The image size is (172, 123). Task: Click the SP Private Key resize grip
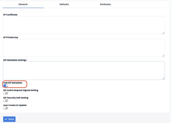[163, 56]
